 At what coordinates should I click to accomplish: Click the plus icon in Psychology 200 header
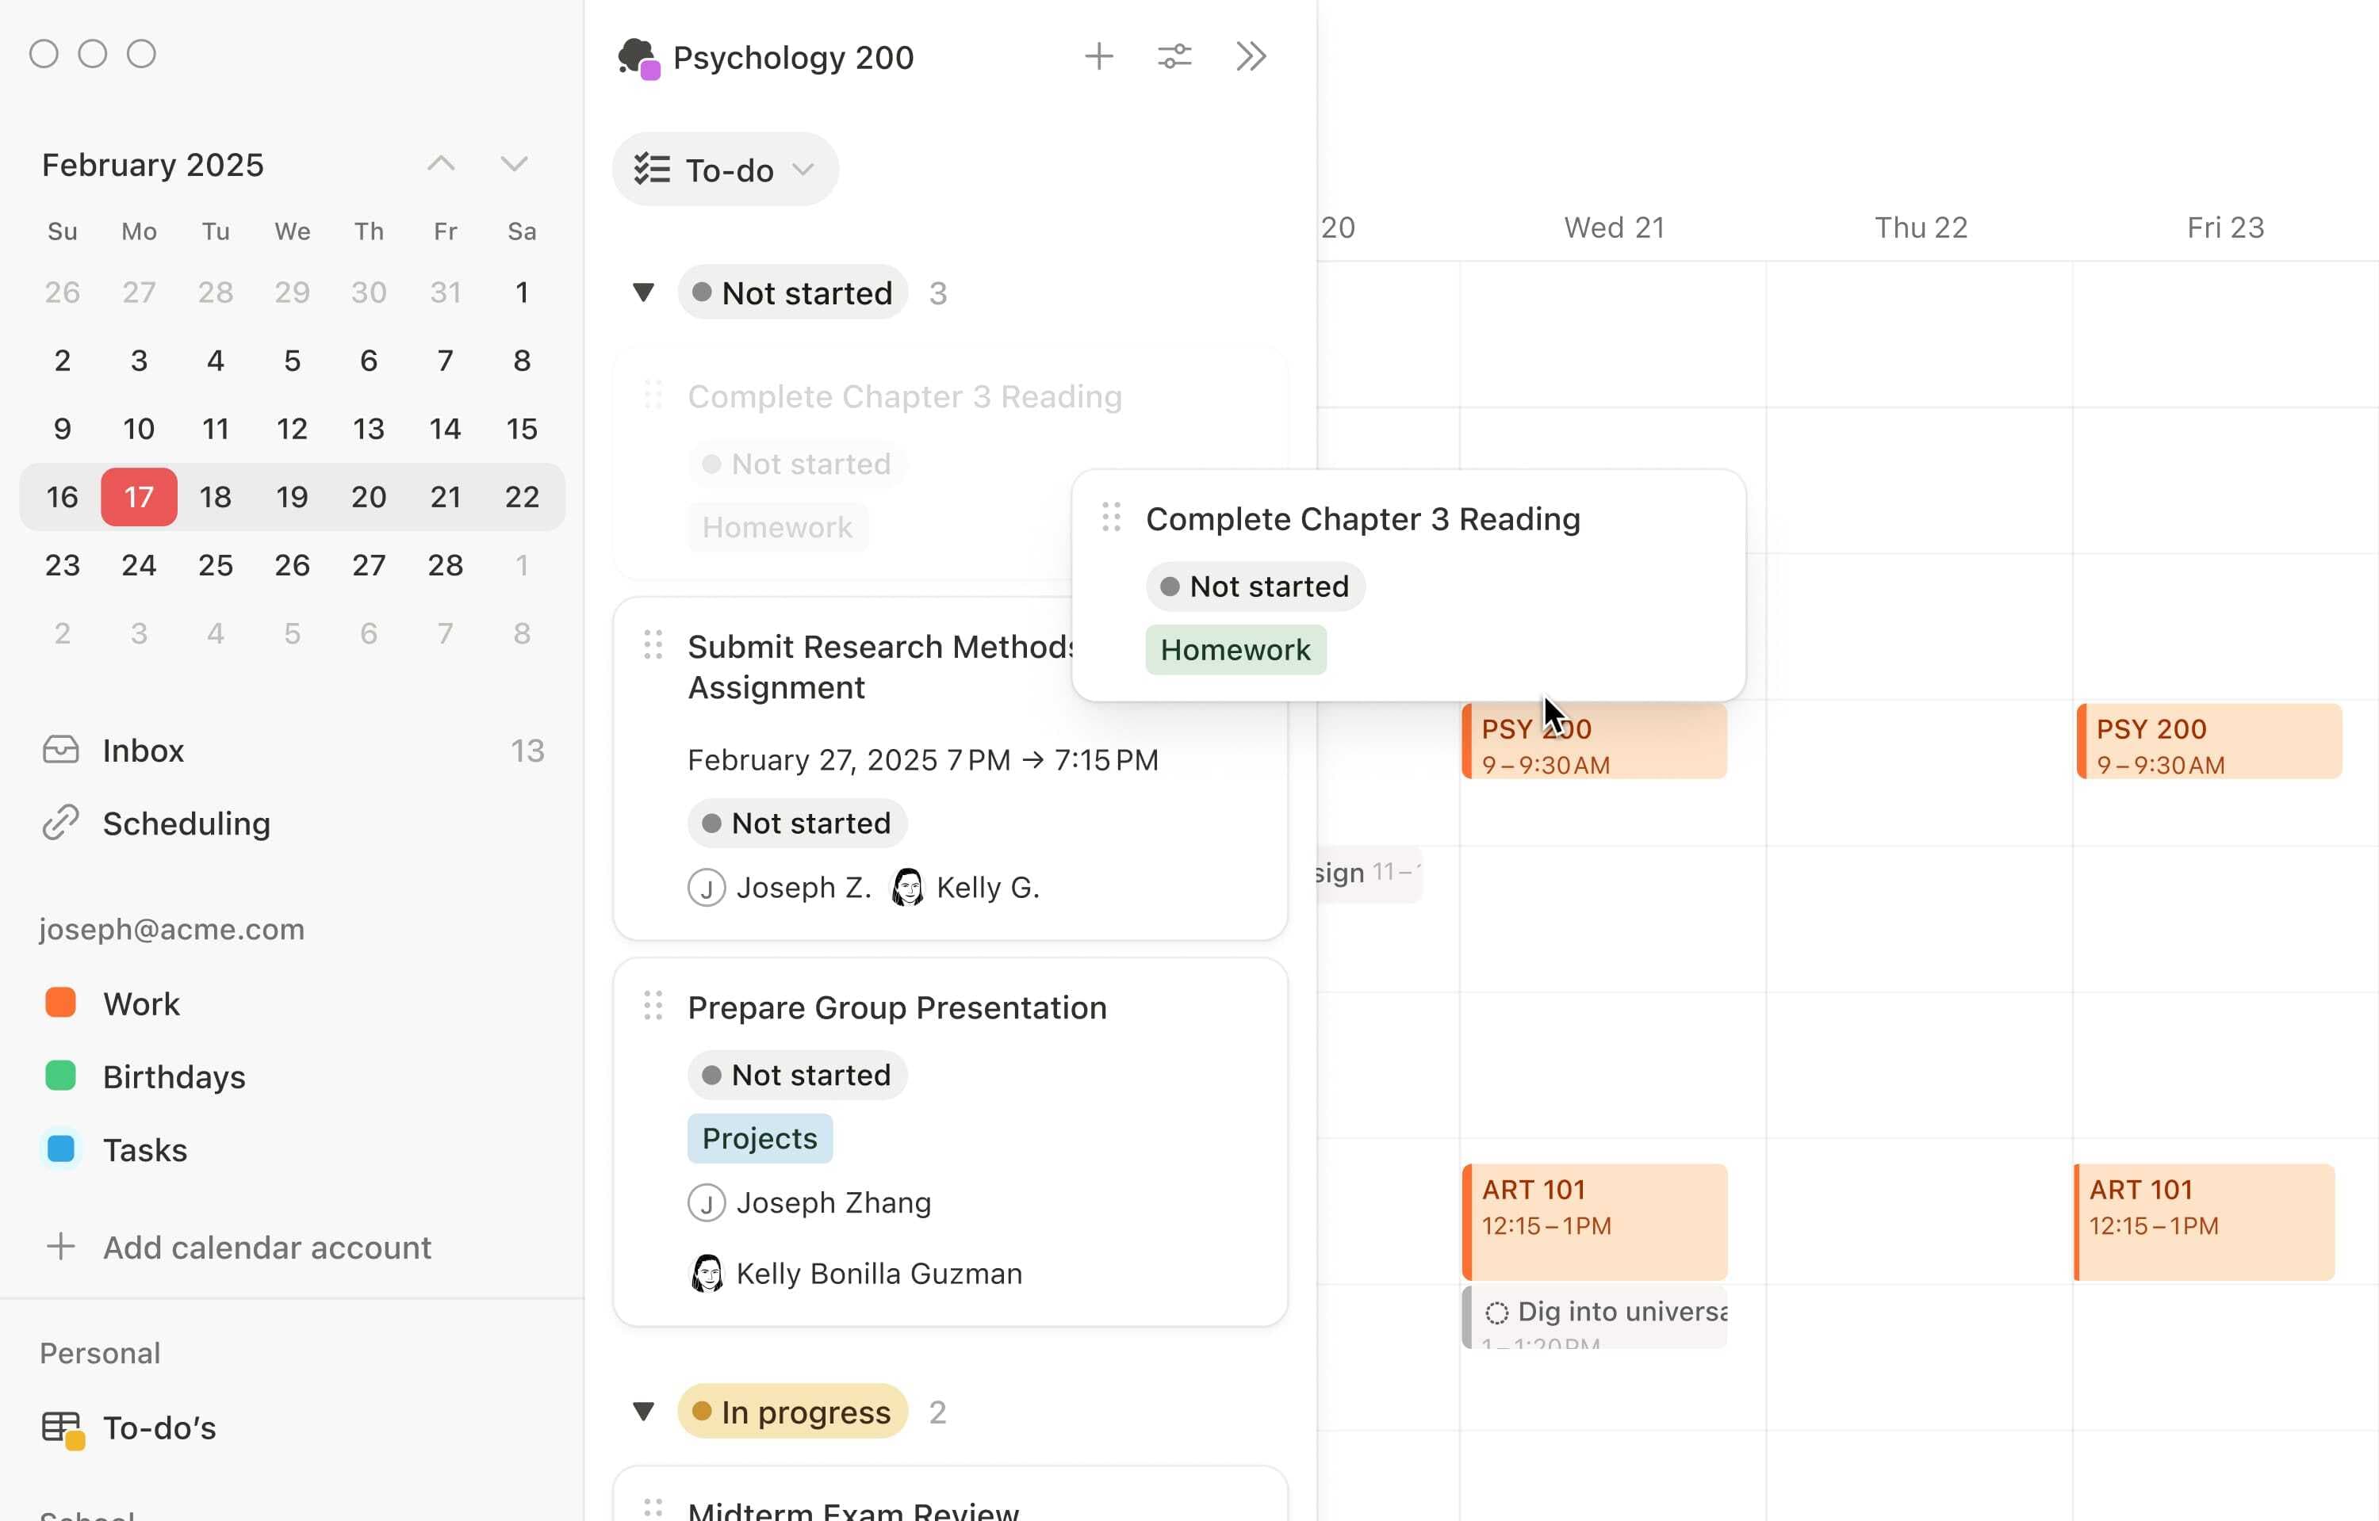(x=1098, y=56)
